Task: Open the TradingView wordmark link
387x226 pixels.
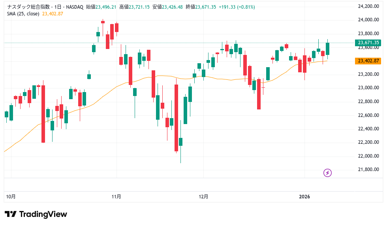Action: [x=43, y=214]
